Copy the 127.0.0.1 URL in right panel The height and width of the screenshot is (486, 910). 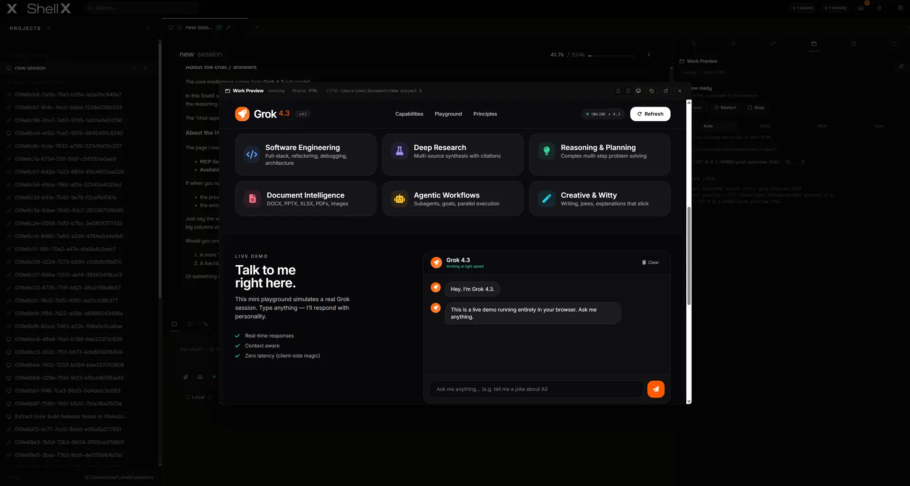(788, 162)
